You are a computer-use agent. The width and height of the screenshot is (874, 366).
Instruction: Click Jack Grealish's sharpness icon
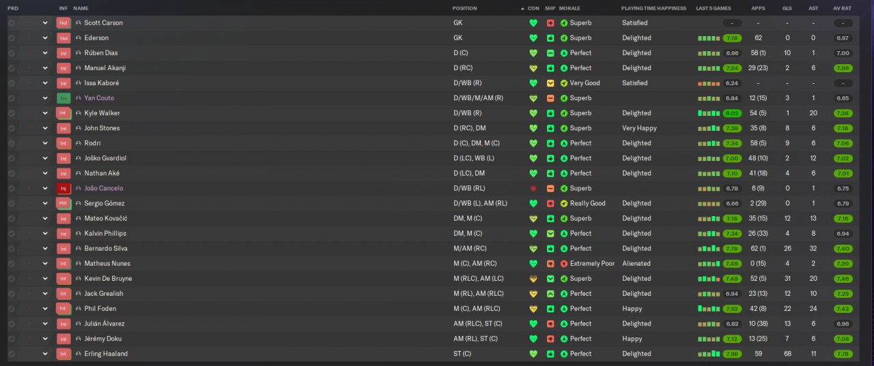pyautogui.click(x=550, y=294)
